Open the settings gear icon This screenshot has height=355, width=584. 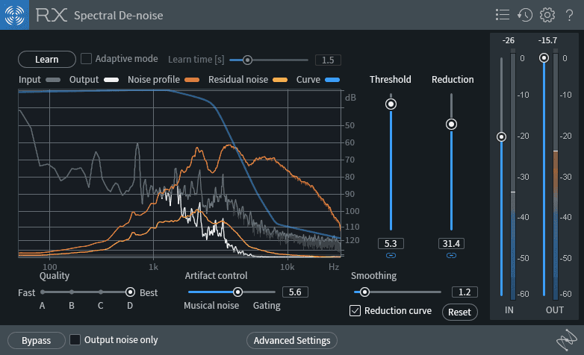[x=547, y=15]
